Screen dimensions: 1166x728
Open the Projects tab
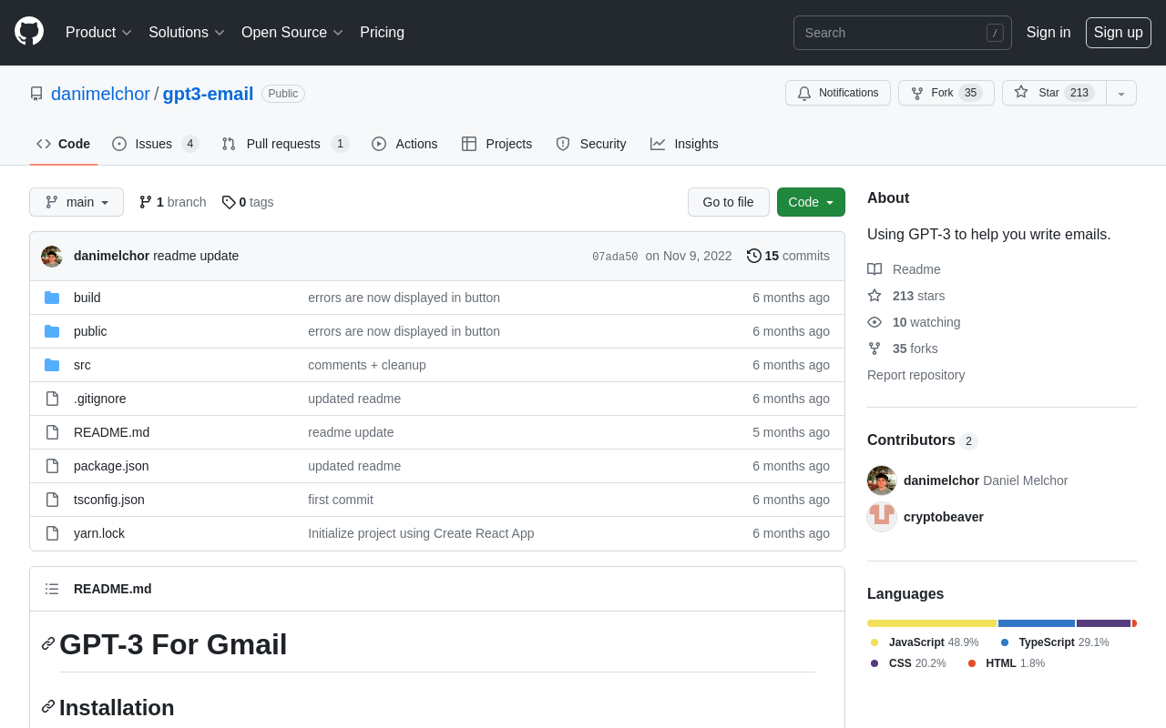click(x=497, y=144)
